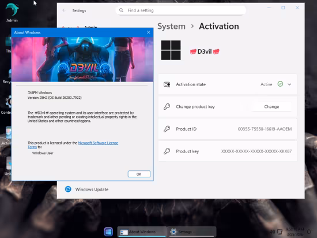Click the Windows logo on Activation page
317x238 pixels.
point(171,50)
